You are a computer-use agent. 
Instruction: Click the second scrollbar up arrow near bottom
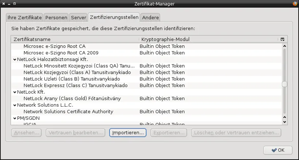284,117
